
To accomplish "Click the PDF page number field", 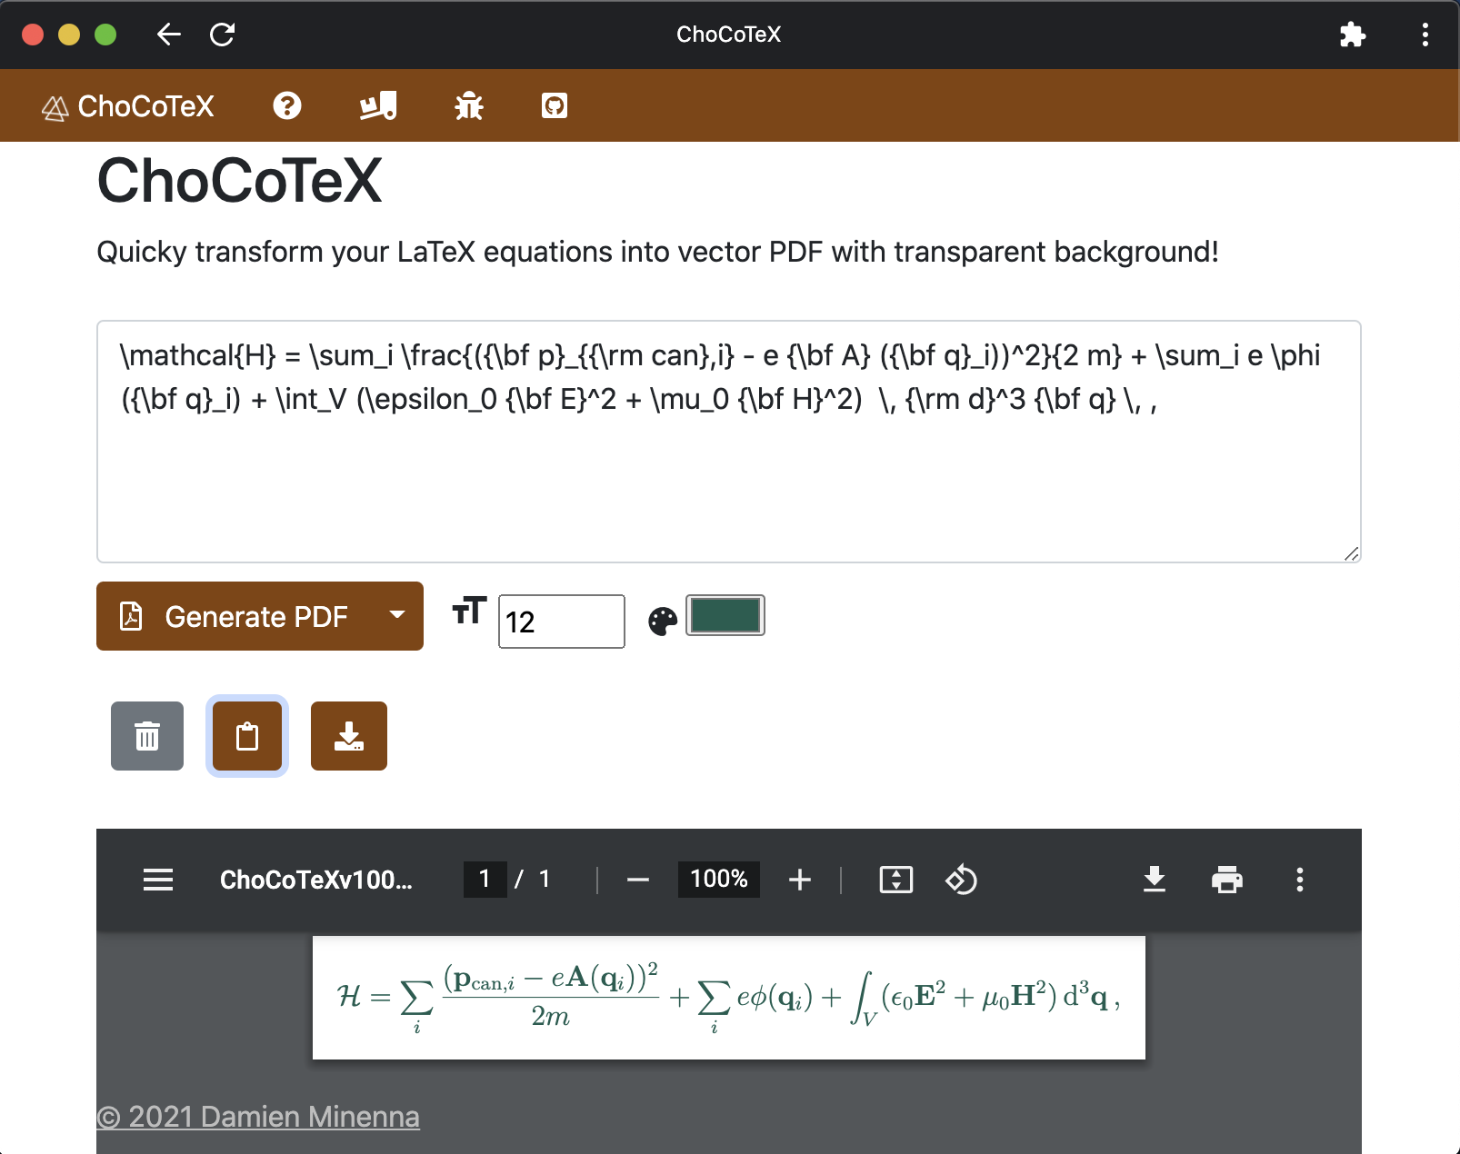I will [x=485, y=879].
